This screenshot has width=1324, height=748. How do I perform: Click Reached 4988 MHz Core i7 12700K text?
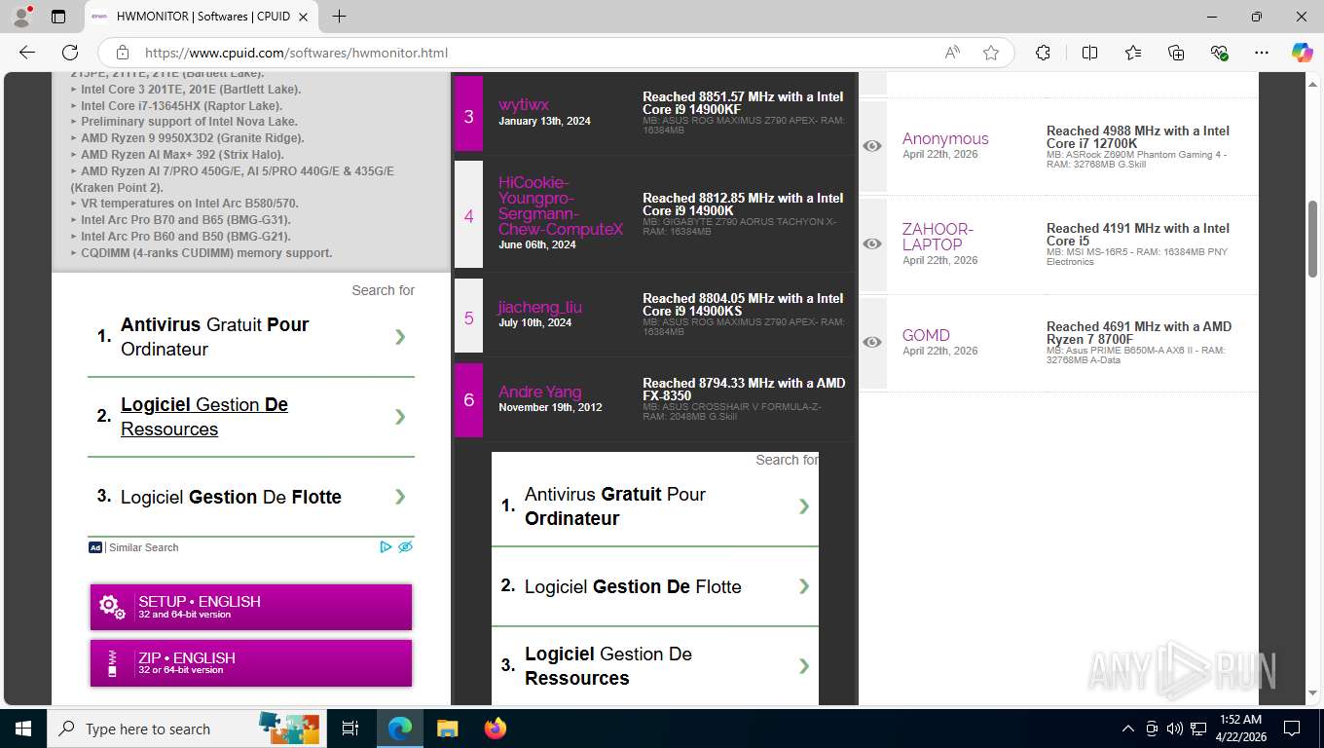(x=1138, y=136)
